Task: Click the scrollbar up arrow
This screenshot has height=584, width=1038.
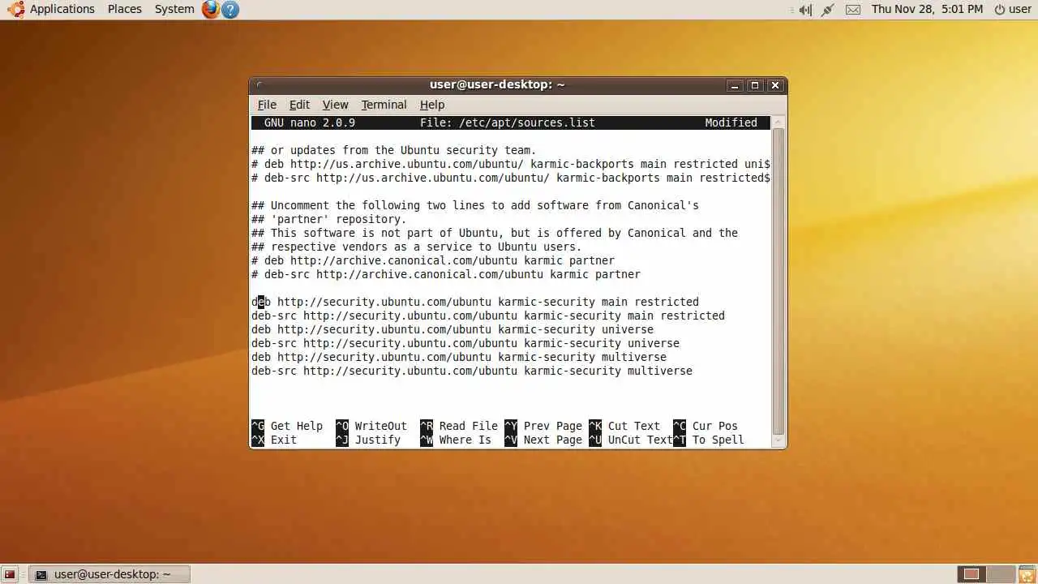Action: click(x=778, y=122)
